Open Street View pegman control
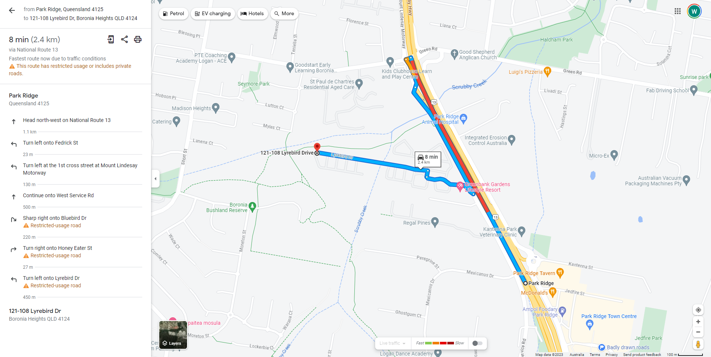 698,344
